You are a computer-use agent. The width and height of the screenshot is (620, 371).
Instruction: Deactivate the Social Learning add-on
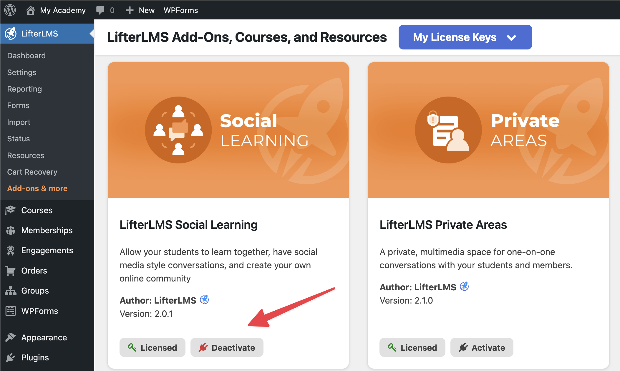[227, 347]
